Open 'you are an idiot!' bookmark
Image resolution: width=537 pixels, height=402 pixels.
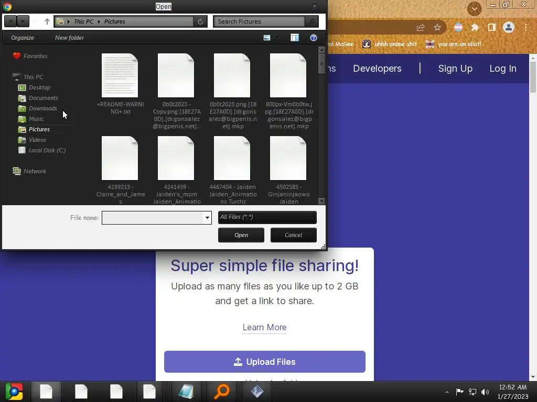(453, 44)
